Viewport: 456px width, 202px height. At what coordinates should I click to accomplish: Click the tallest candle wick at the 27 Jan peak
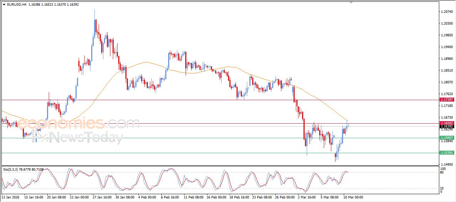point(95,14)
